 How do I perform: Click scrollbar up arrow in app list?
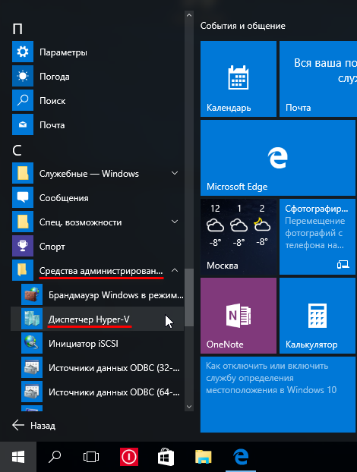pyautogui.click(x=189, y=15)
